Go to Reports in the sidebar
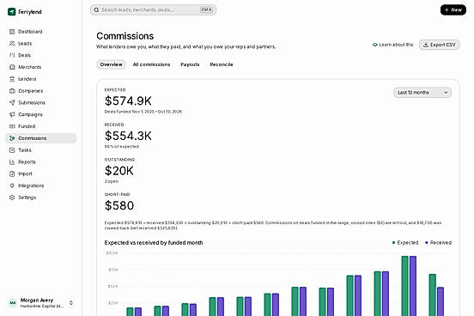Screen dimensions: 474x316 41,161
